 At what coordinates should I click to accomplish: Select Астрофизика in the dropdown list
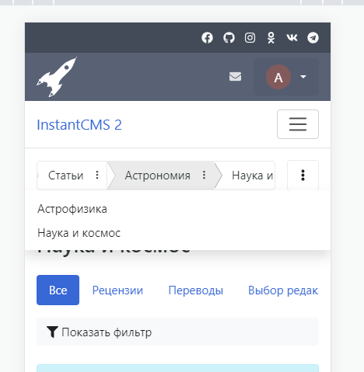point(72,209)
